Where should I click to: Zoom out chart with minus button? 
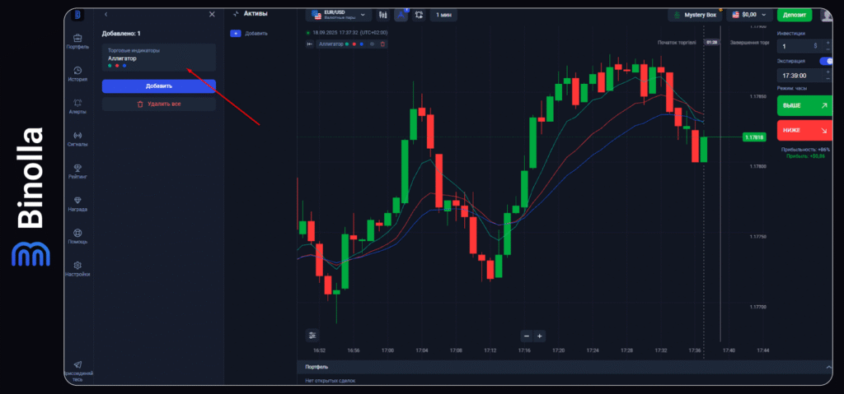[x=526, y=336]
